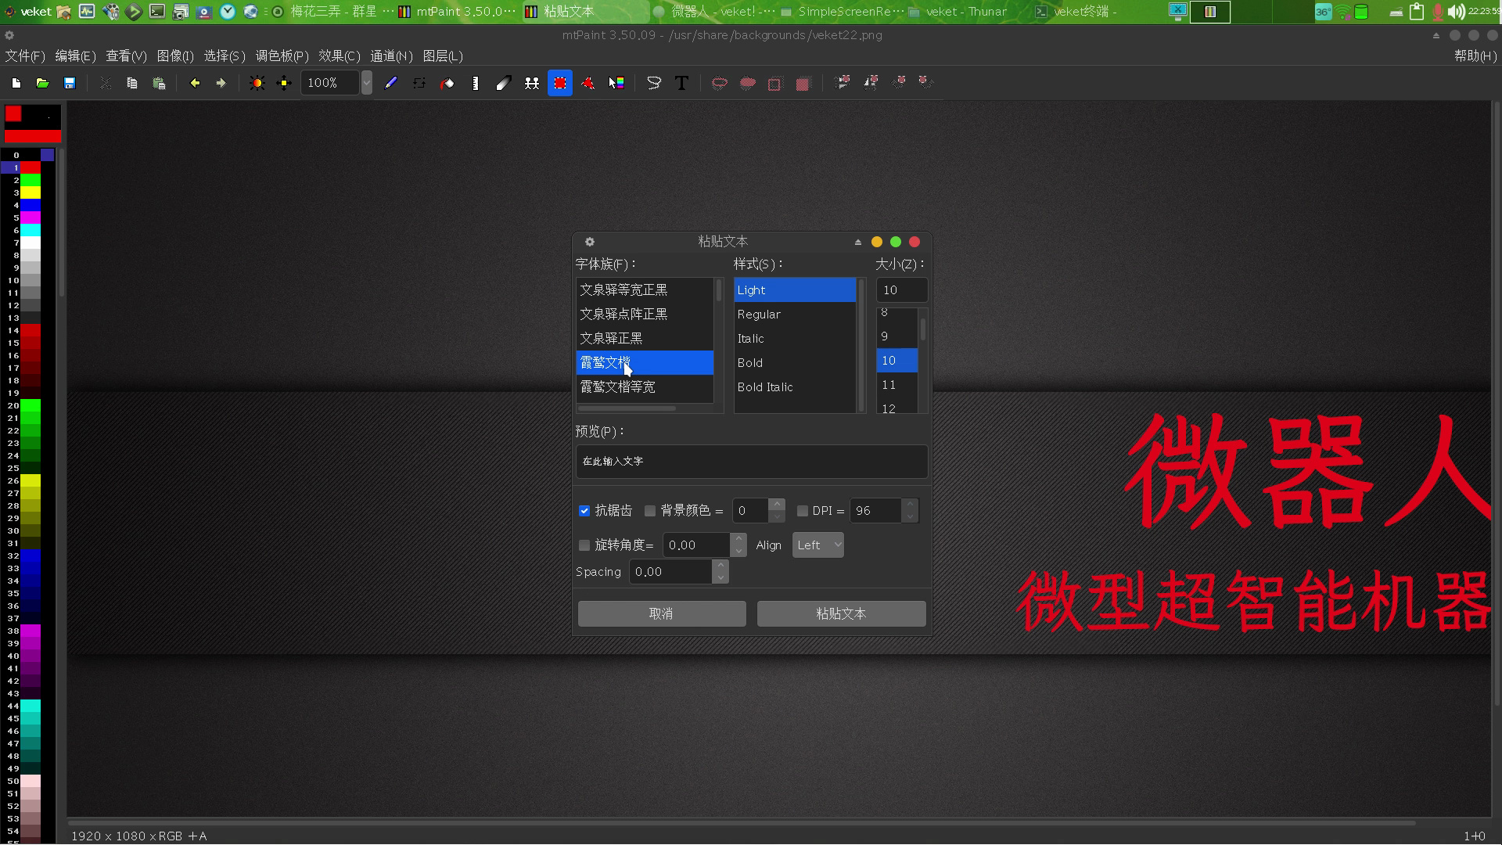Open the 文件(F) menu

click(x=24, y=56)
